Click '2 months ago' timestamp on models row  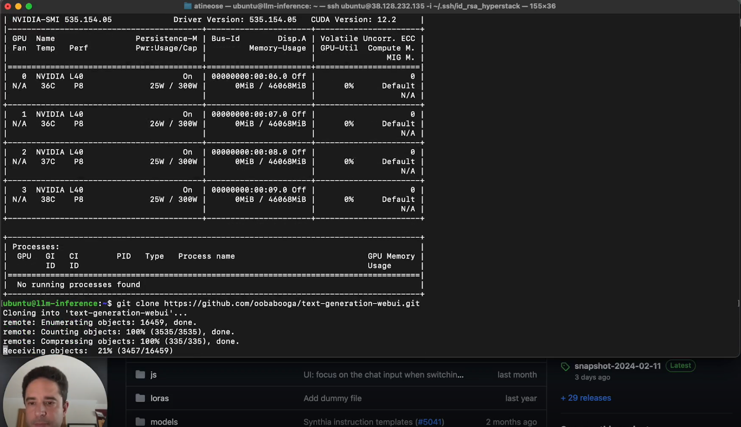coord(511,422)
